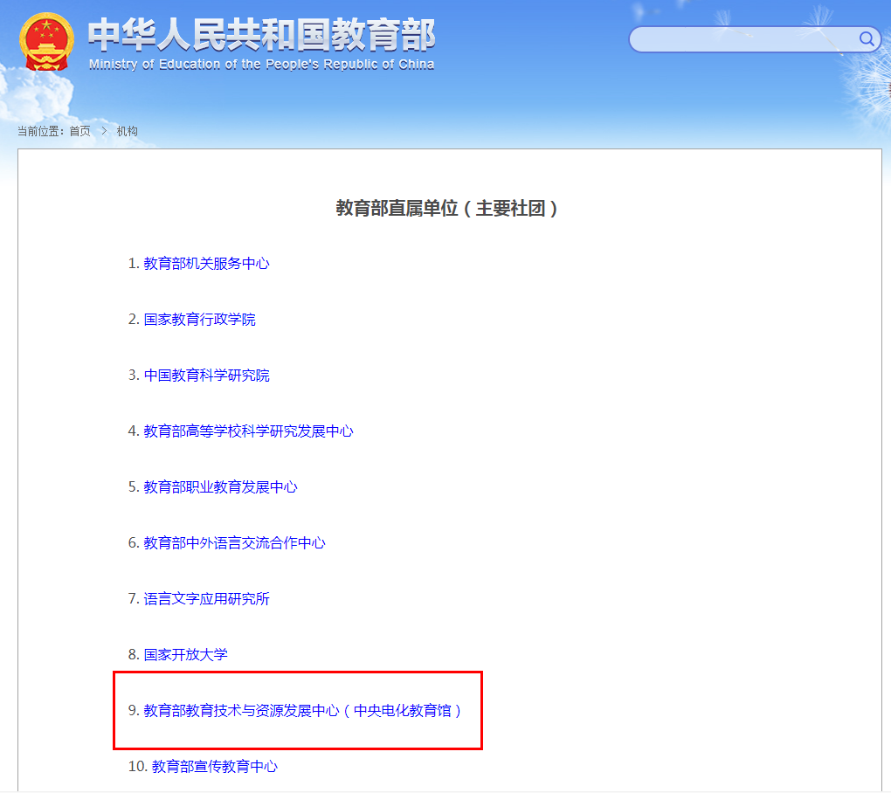The width and height of the screenshot is (891, 793).
Task: Click the 机构 breadcrumb entry
Action: [128, 131]
